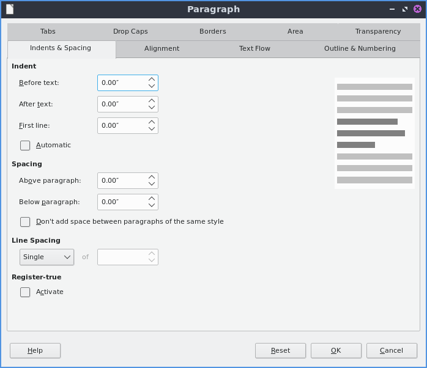This screenshot has height=368, width=427.
Task: Switch to the Alignment tab
Action: (x=162, y=49)
